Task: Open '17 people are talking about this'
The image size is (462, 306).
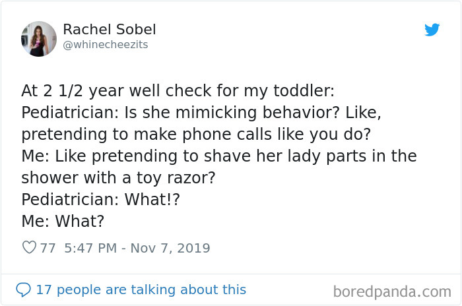Action: pyautogui.click(x=141, y=290)
